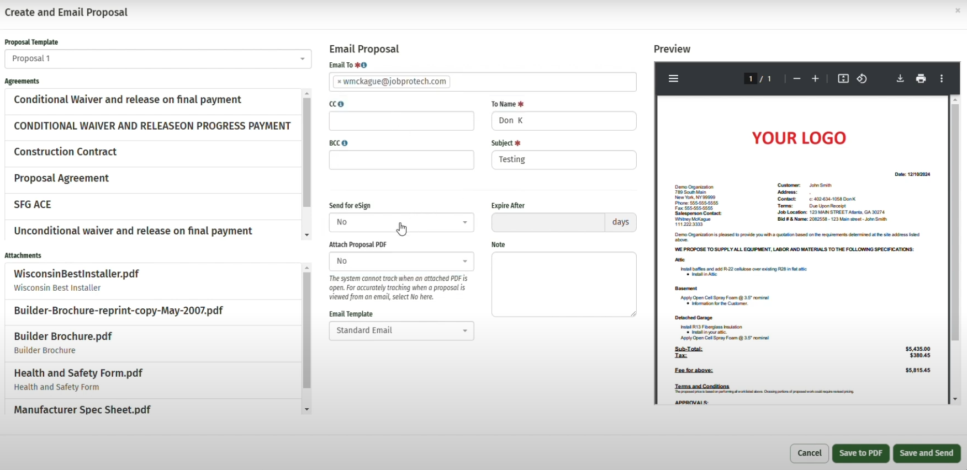Expand the Send for eSign dropdown

click(x=401, y=222)
